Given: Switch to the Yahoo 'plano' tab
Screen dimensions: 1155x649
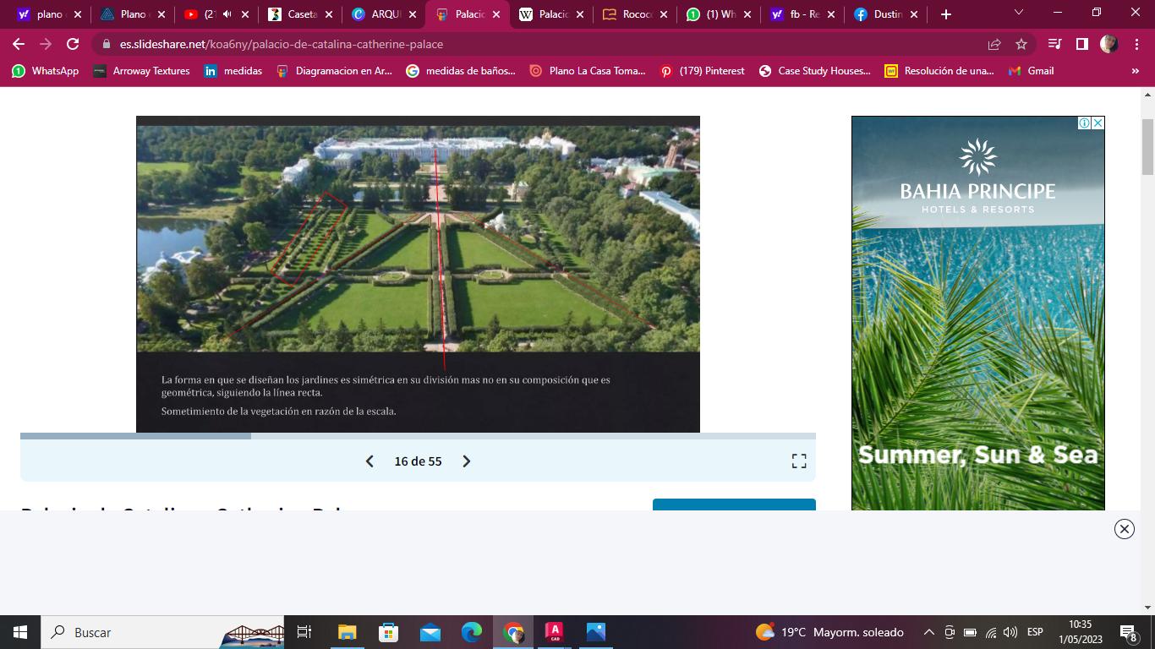Looking at the screenshot, I should 50,14.
